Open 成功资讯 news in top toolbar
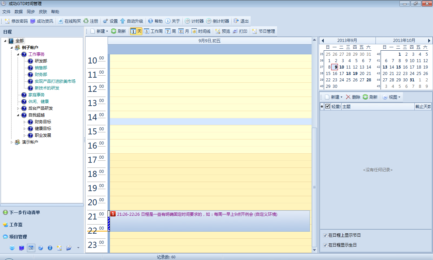 pos(42,21)
